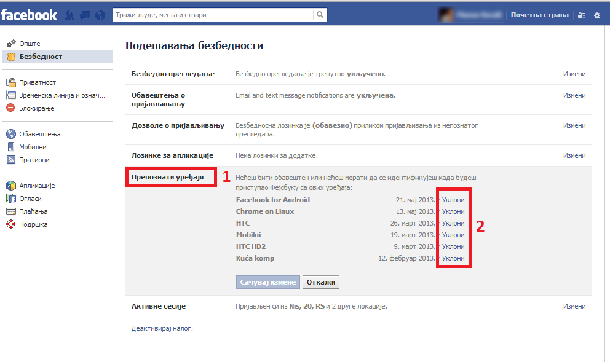Edit Активне сесије via Измени

coord(574,306)
